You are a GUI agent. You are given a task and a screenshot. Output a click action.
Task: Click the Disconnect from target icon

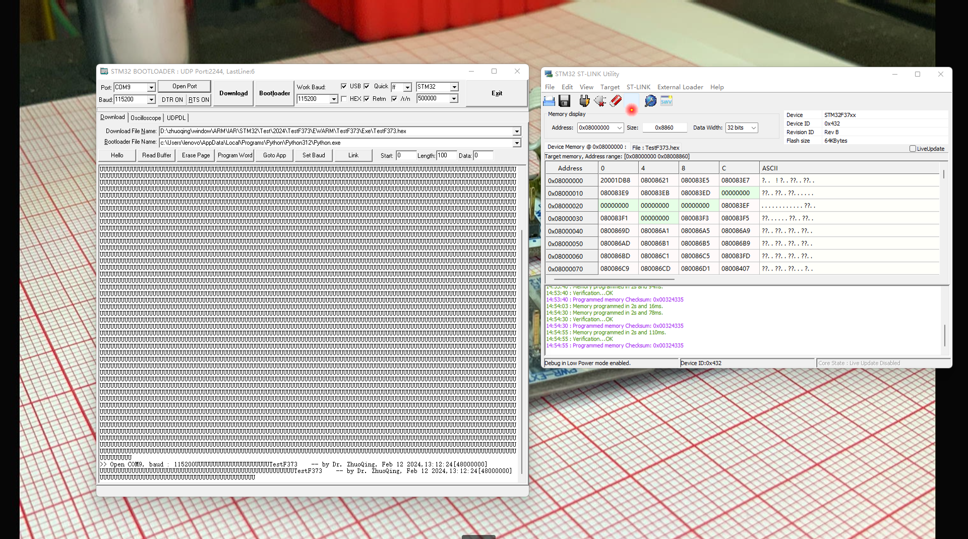tap(600, 101)
